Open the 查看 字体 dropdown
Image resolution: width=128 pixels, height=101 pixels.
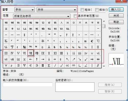click(x=25, y=10)
